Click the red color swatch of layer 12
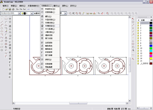Viewport: 153px width, 110px height. 151,53
